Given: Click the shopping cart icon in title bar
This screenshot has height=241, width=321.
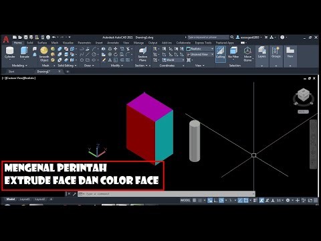Looking at the screenshot, I should [x=266, y=37].
